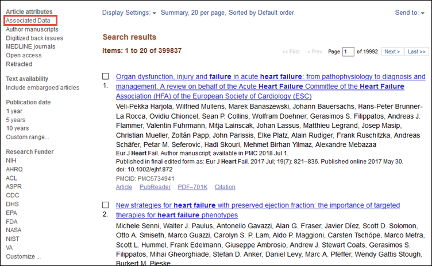The image size is (432, 266).
Task: Filter by EPA research funder
Action: click(11, 213)
